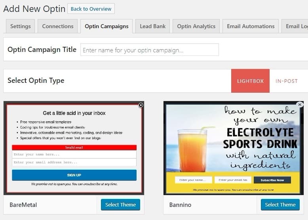Screen dimensions: 308x220
Task: Switch to Email Automations tab
Action: point(251,26)
